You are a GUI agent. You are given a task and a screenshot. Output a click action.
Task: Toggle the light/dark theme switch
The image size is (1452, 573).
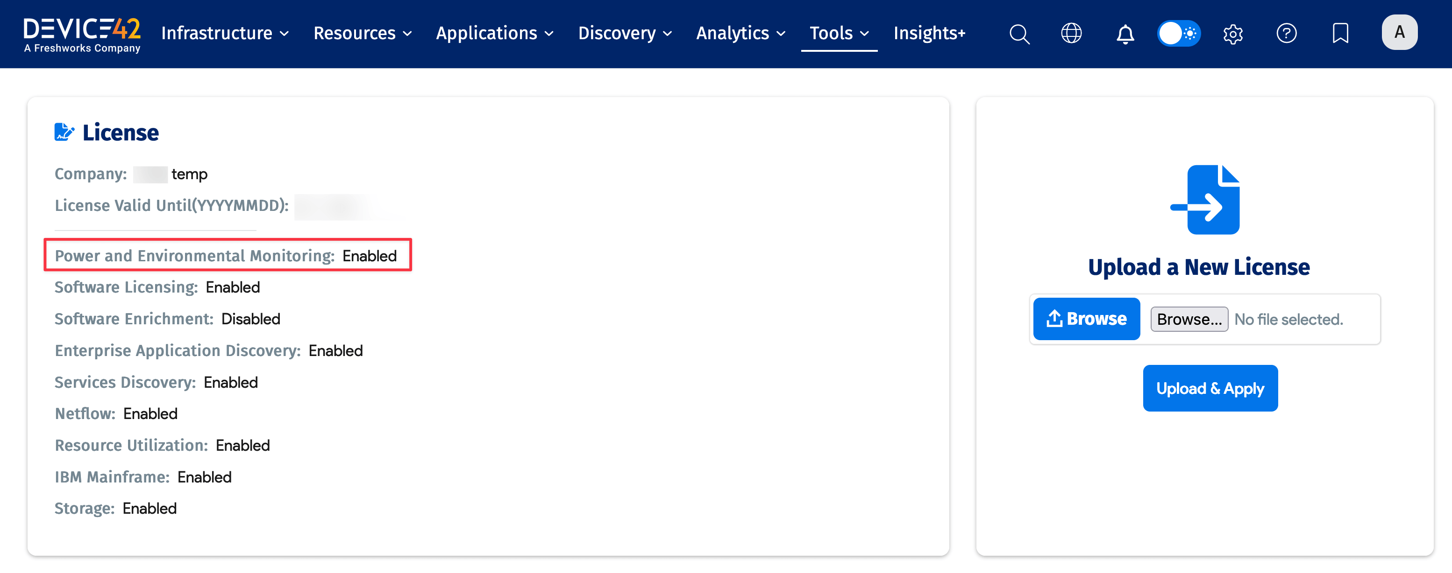tap(1179, 33)
